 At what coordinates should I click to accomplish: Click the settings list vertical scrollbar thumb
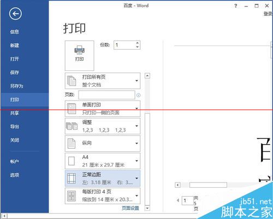[x=147, y=159]
